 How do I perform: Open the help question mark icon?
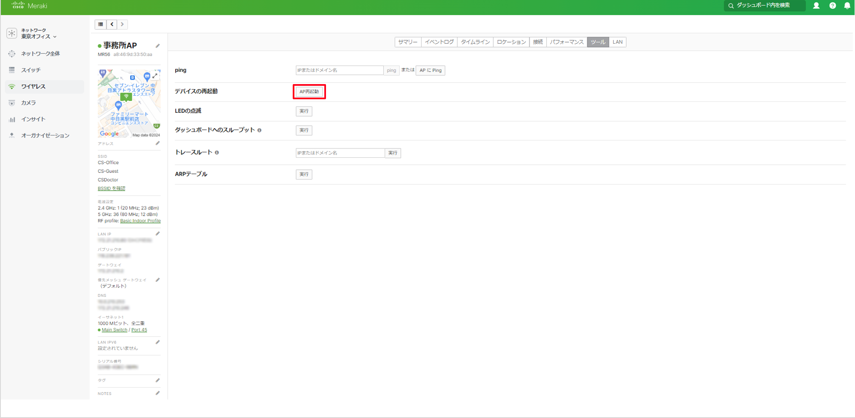[x=833, y=5]
